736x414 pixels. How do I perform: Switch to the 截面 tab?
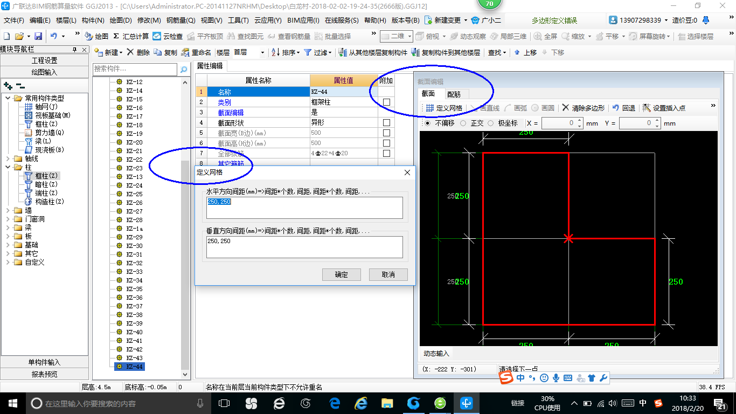click(428, 93)
